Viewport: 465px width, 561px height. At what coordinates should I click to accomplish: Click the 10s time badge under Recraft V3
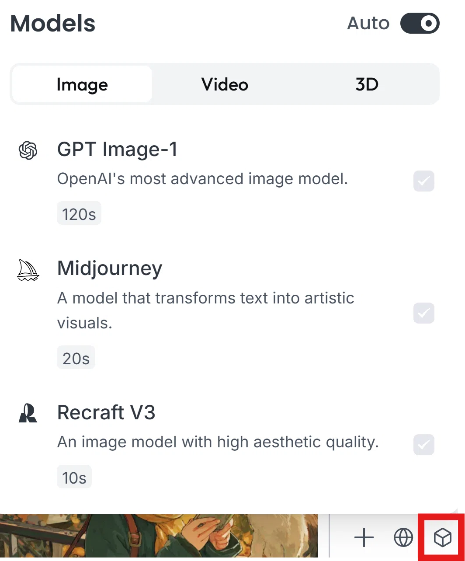(74, 477)
